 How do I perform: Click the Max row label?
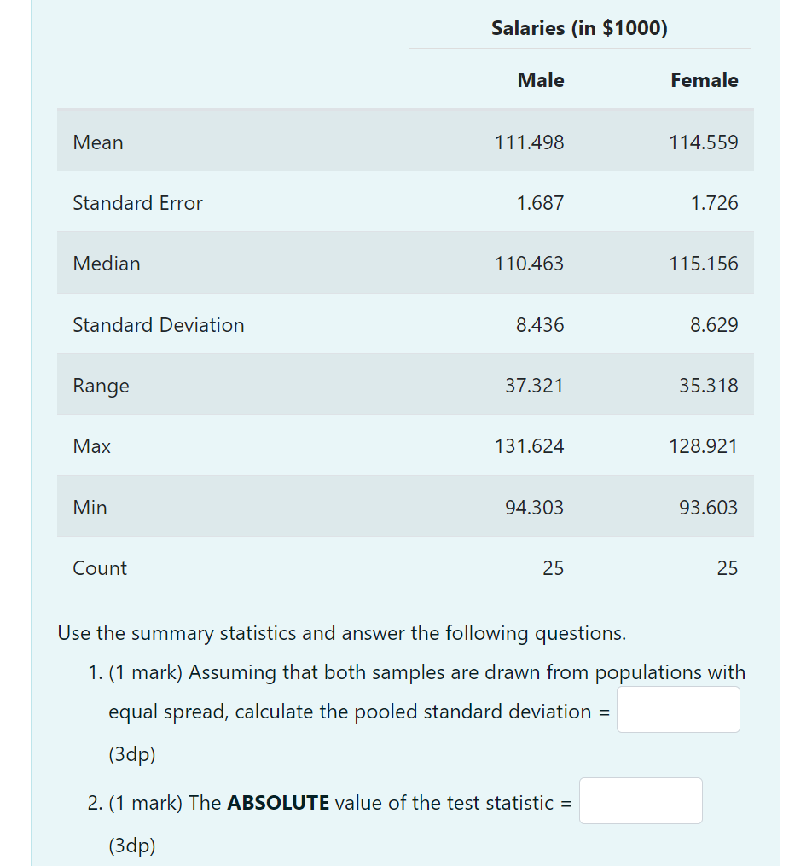tap(91, 446)
